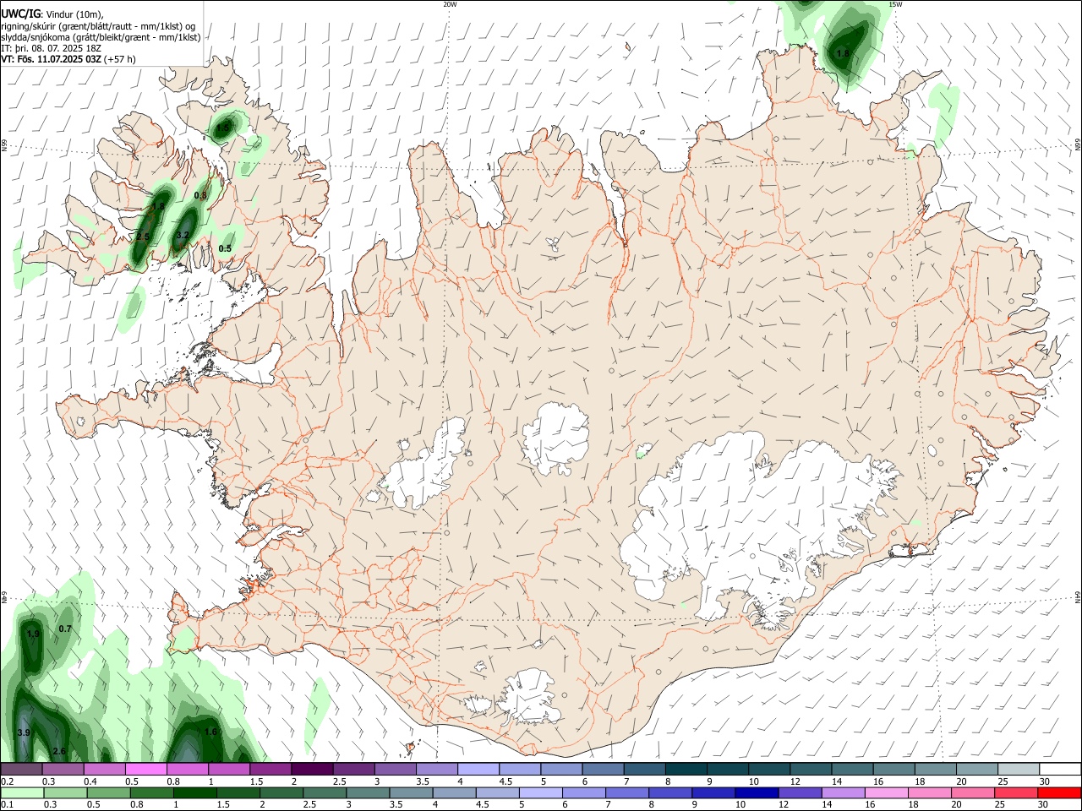Viewport: 1082px width, 811px height.
Task: Click the 2.6 rainfall value in southwest sea
Action: point(59,751)
